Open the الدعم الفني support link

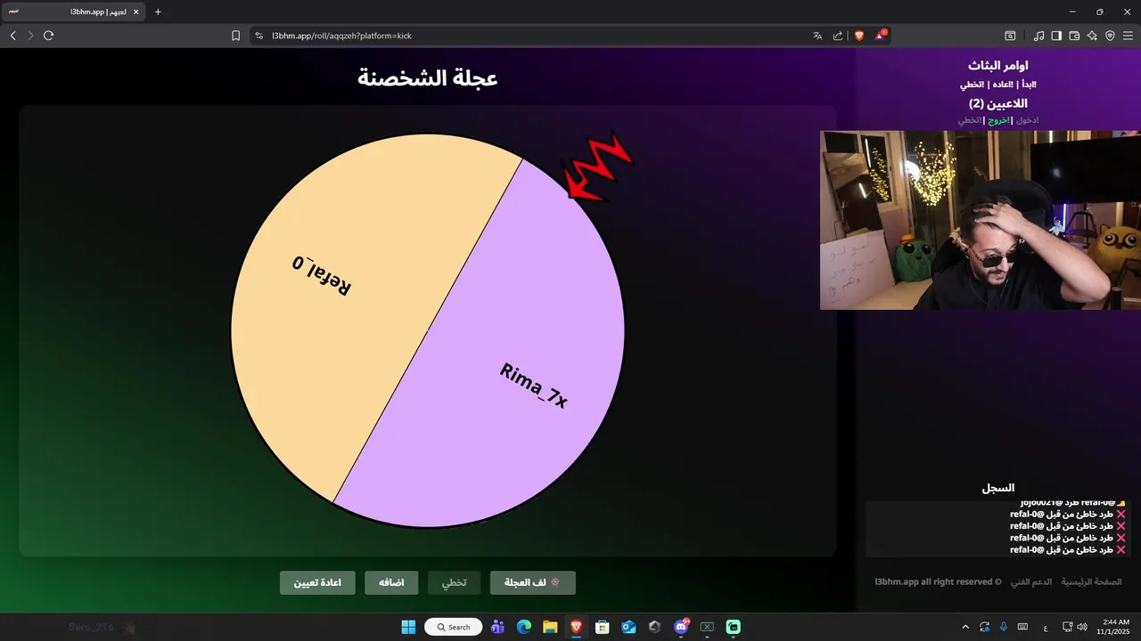pyautogui.click(x=1030, y=581)
